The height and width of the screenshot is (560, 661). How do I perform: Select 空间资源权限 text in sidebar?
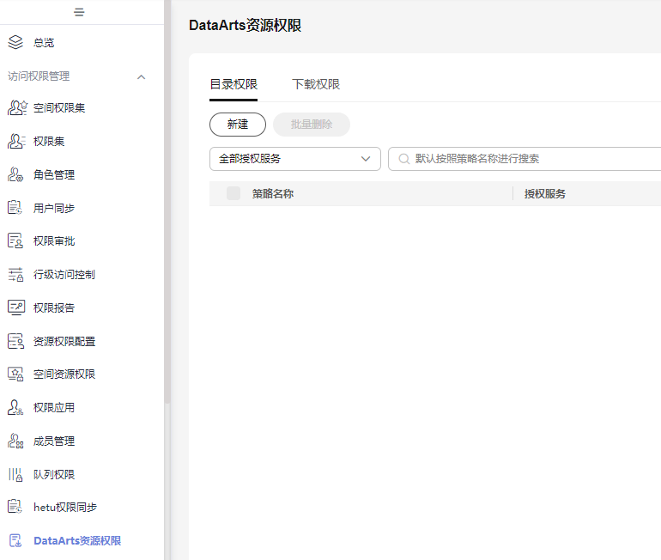point(64,374)
